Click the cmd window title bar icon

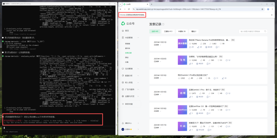(x=4, y=3)
